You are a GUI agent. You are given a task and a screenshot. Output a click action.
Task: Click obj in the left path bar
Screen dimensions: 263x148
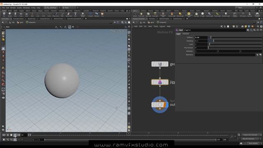[x=12, y=22]
